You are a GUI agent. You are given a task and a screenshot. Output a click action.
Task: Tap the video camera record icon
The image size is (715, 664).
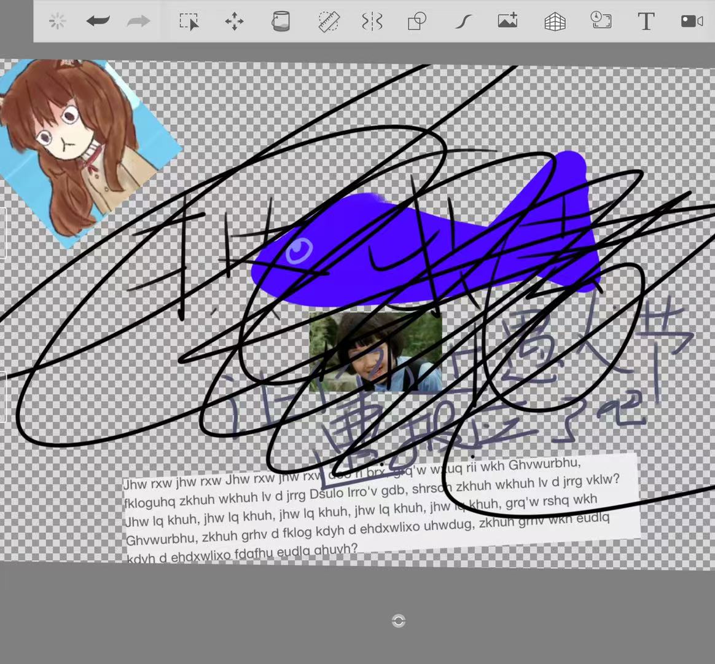[x=692, y=21]
